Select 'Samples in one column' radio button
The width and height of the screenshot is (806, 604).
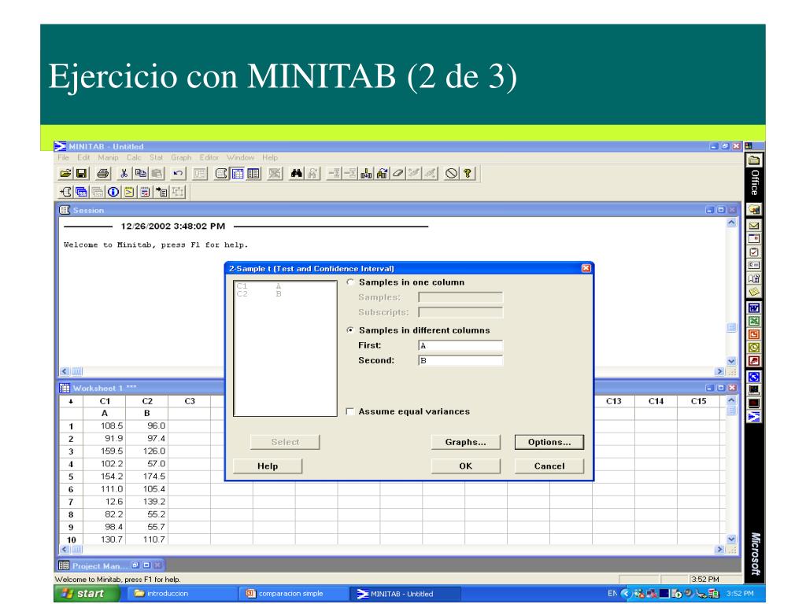tap(350, 282)
